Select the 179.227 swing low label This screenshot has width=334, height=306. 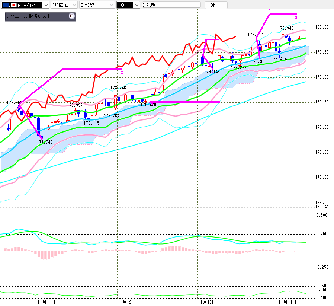pyautogui.click(x=238, y=68)
